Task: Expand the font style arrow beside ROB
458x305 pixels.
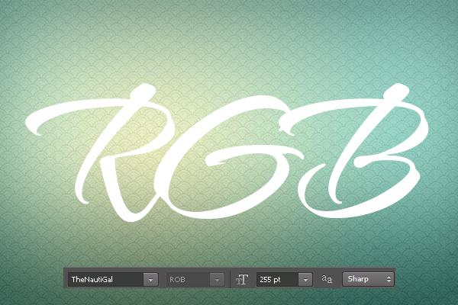Action: [x=218, y=280]
